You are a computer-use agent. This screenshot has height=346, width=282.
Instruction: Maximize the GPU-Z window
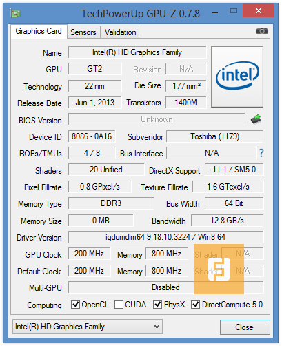(234, 11)
